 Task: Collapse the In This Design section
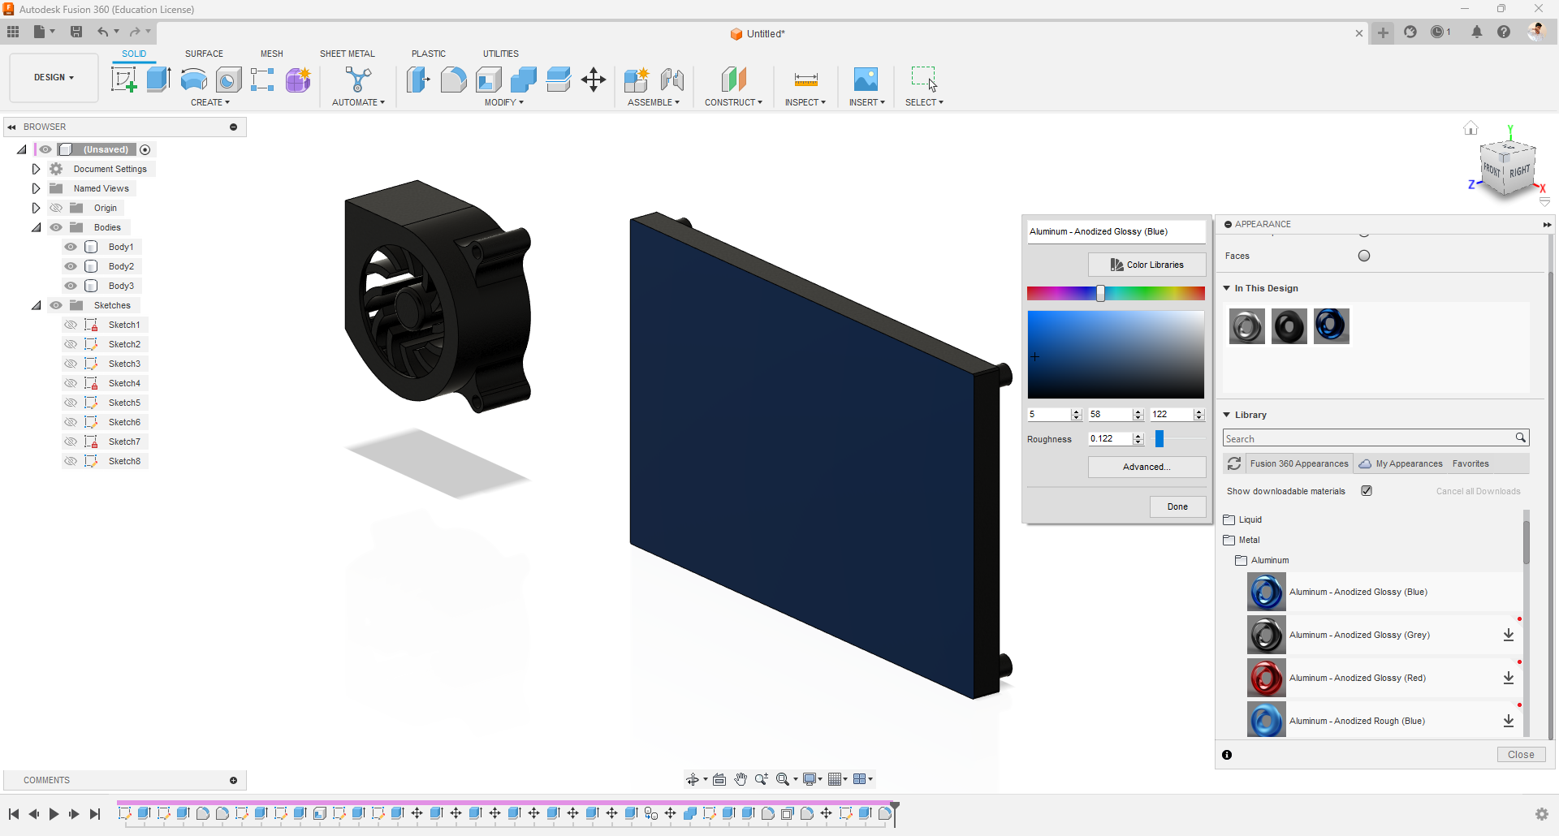click(1227, 288)
